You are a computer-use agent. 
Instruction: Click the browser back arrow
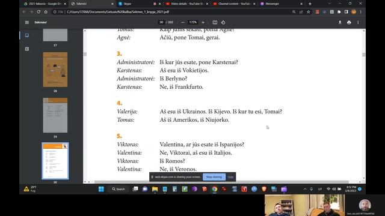click(x=24, y=12)
